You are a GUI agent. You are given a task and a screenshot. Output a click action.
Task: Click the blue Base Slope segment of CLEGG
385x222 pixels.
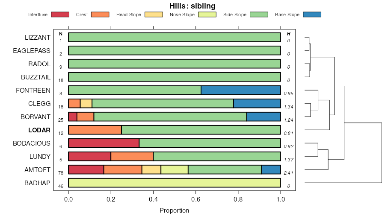click(257, 103)
